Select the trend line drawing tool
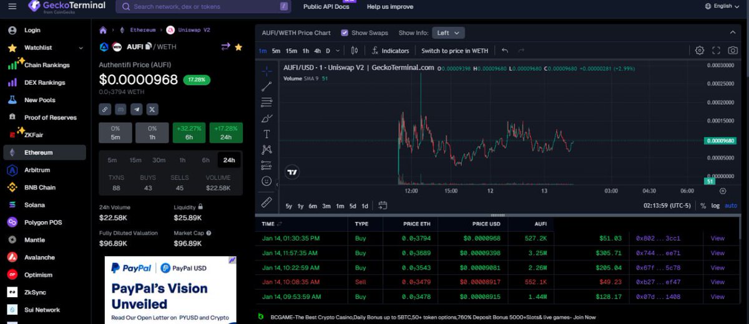Screen dimensions: 749x324 267,87
